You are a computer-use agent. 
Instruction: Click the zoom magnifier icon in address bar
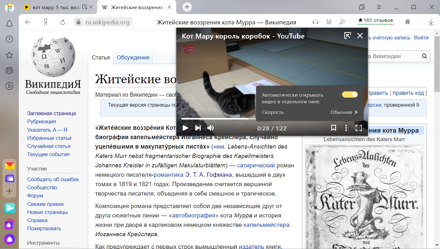342,22
